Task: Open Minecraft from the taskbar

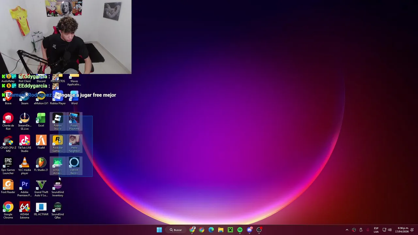Action: click(230, 230)
